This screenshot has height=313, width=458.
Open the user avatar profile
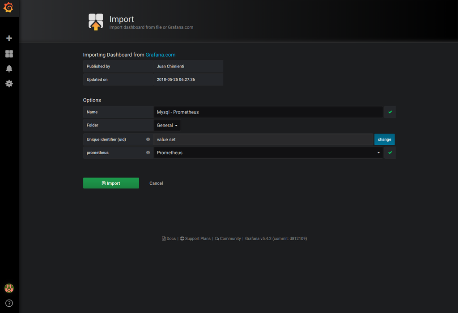pyautogui.click(x=9, y=288)
